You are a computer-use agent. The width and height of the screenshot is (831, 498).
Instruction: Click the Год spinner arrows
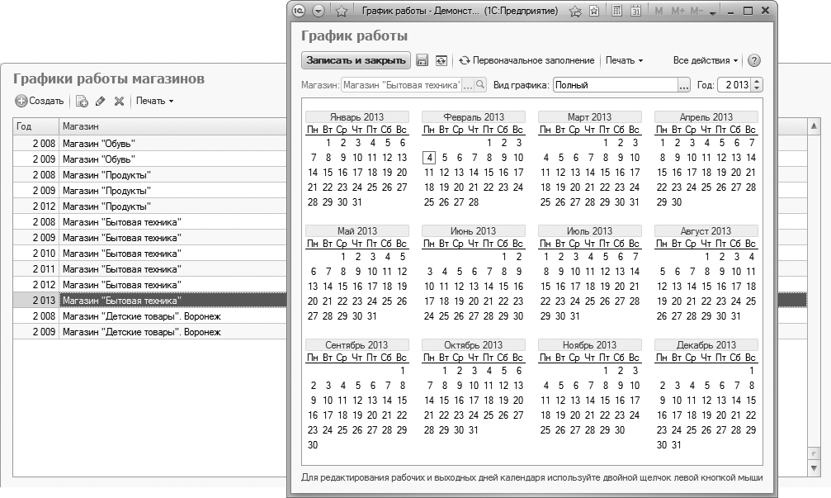(x=758, y=85)
